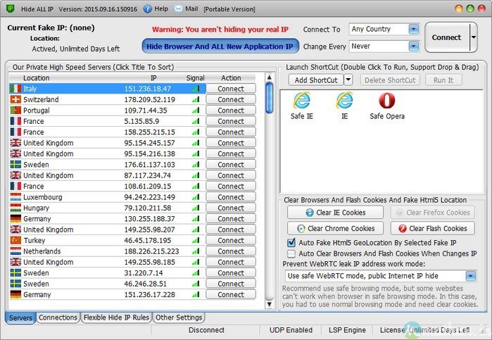The image size is (492, 340).
Task: Click the Clear Flash Cookies button
Action: coord(432,229)
